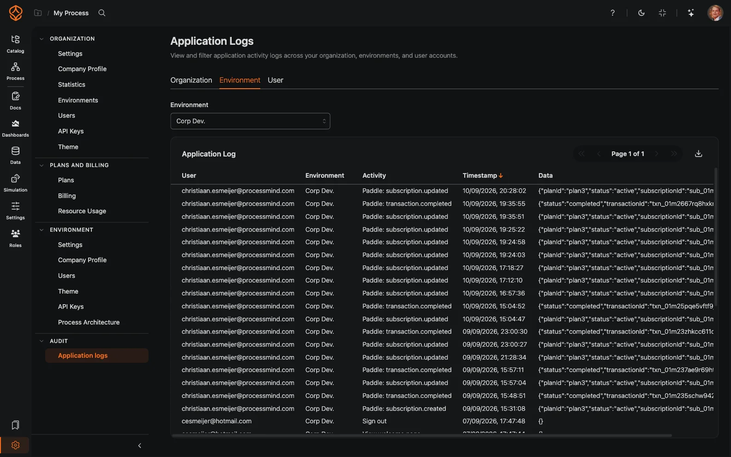Screen dimensions: 731x457
Task: Open Environments under Organization
Action: tap(78, 100)
